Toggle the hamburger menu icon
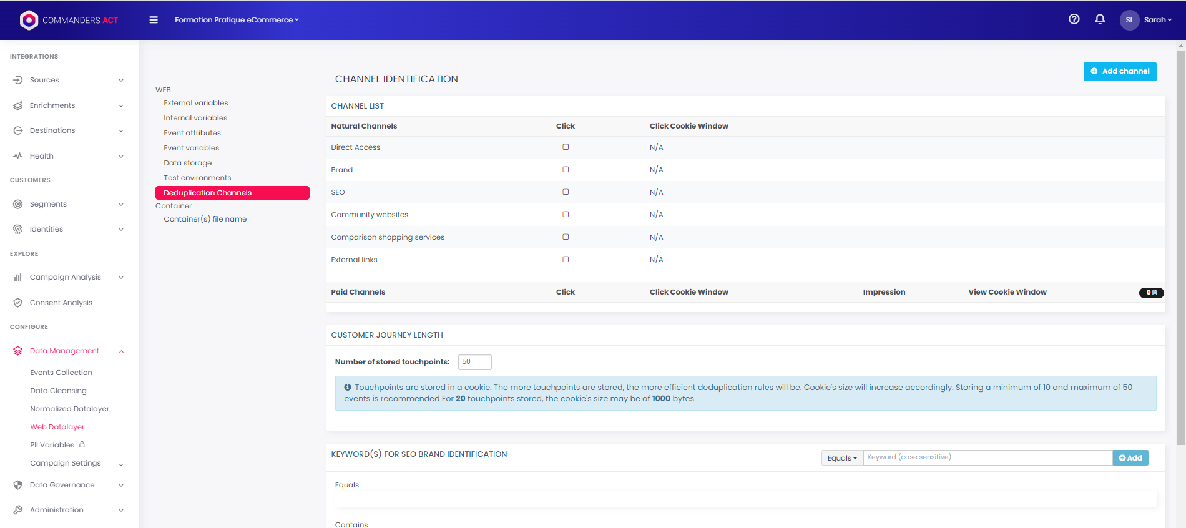This screenshot has height=528, width=1186. click(154, 20)
